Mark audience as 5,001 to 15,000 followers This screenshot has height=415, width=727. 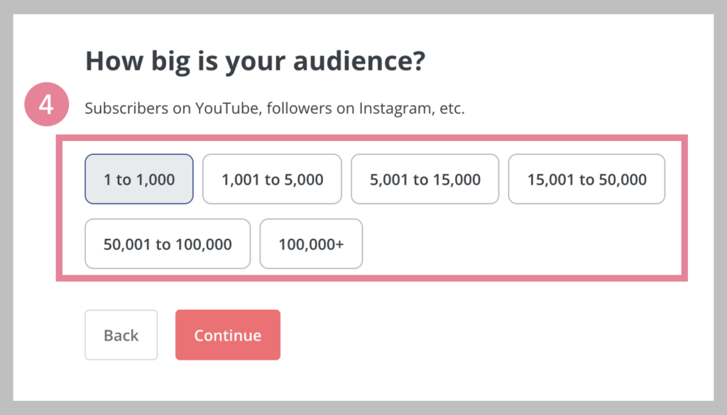point(425,179)
